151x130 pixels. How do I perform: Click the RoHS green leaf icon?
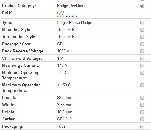[61, 14]
